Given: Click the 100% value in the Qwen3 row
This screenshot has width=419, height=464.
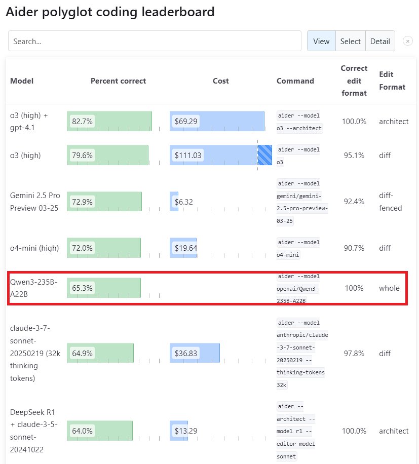Looking at the screenshot, I should click(x=354, y=288).
